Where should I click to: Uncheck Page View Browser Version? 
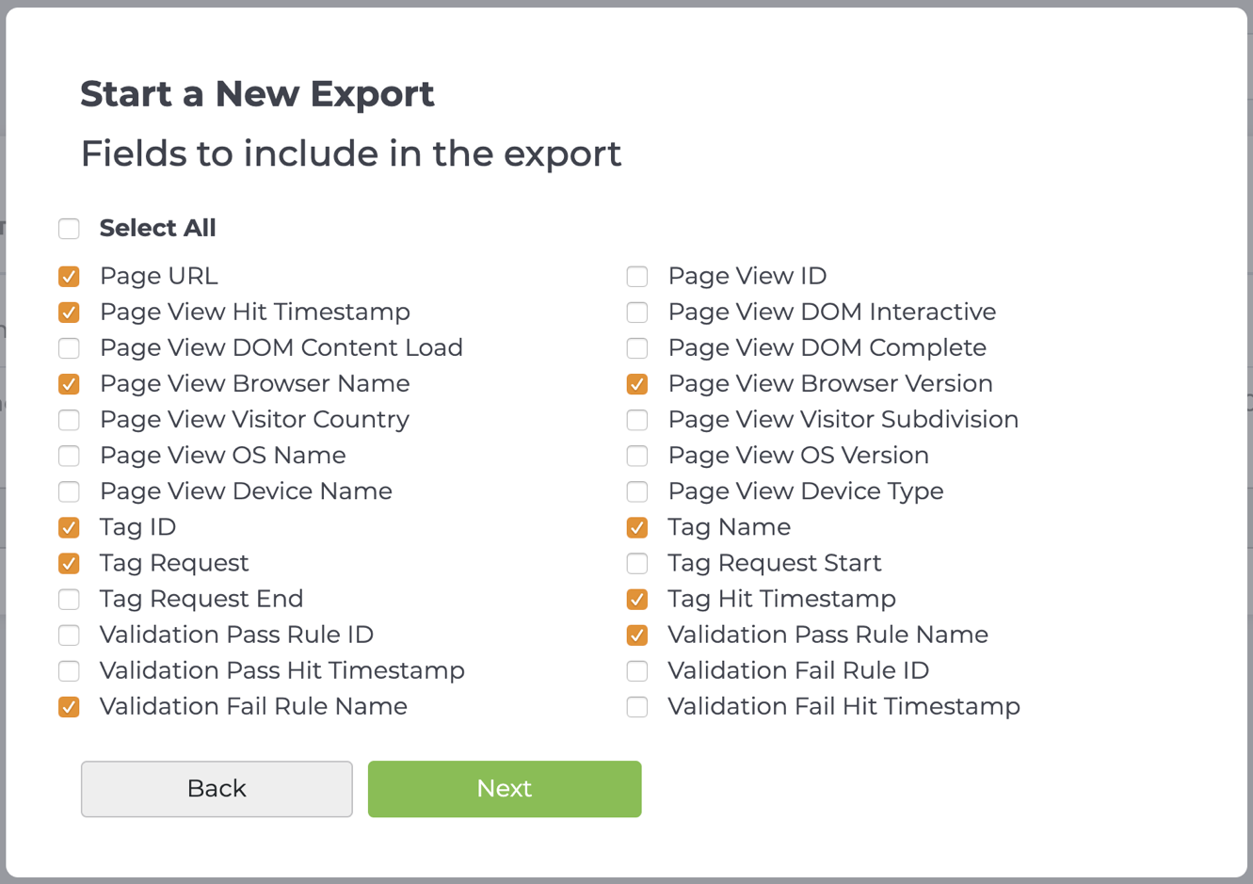[x=637, y=383]
